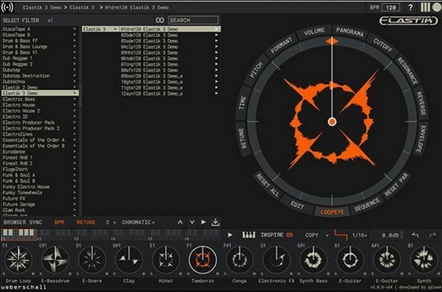This screenshot has height=292, width=442.
Task: Switch to the SEQUENCE tab on the wheel
Action: pyautogui.click(x=367, y=205)
